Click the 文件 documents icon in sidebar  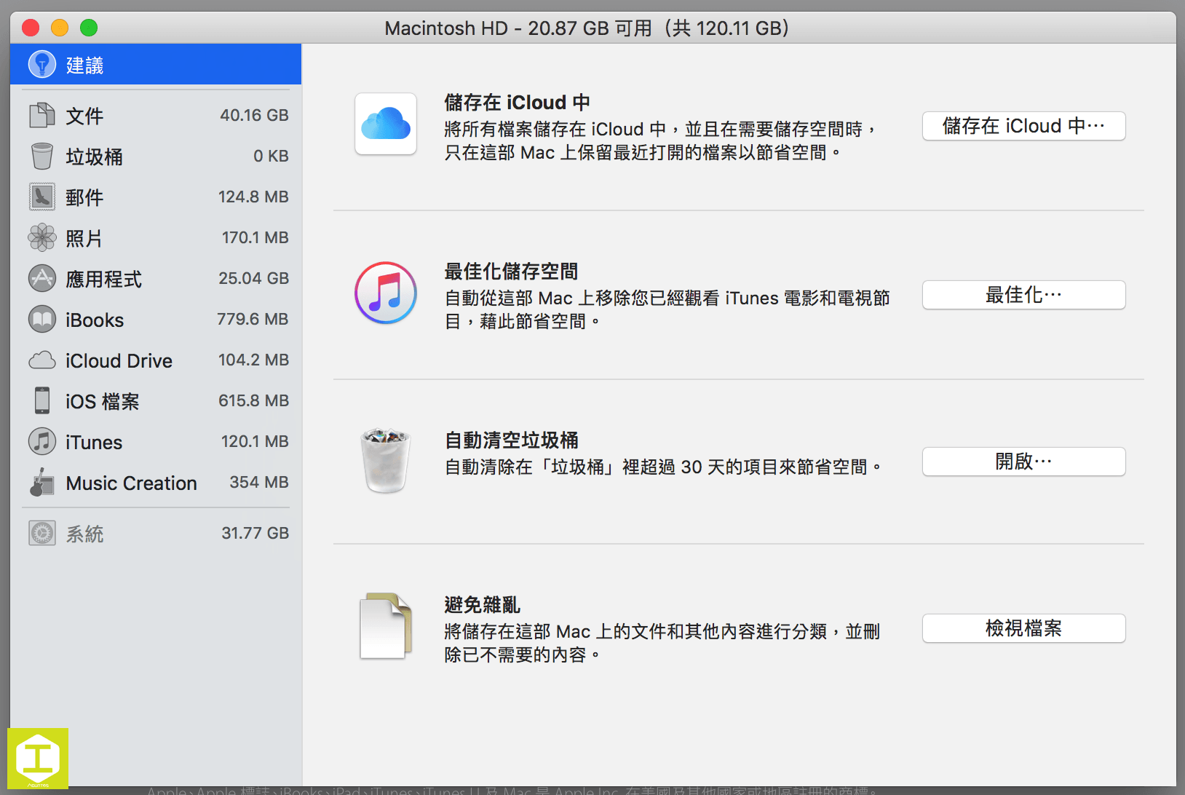point(41,115)
